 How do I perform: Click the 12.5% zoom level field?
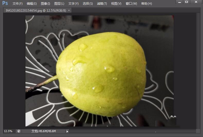pos(8,131)
